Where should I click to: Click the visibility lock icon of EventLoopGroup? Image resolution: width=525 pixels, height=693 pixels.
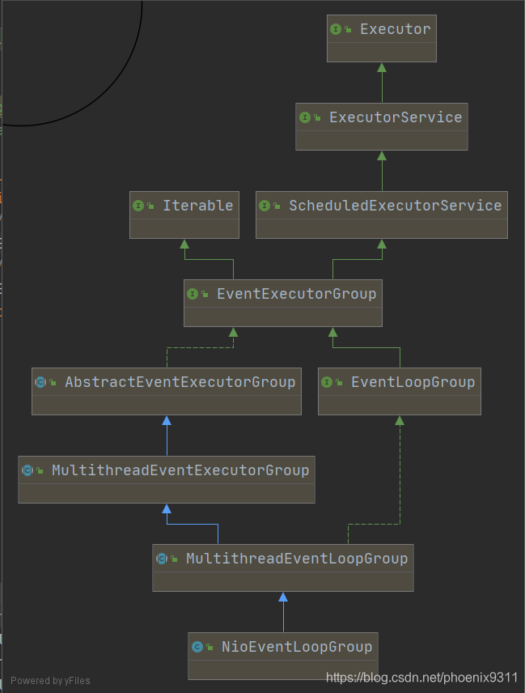click(x=339, y=383)
